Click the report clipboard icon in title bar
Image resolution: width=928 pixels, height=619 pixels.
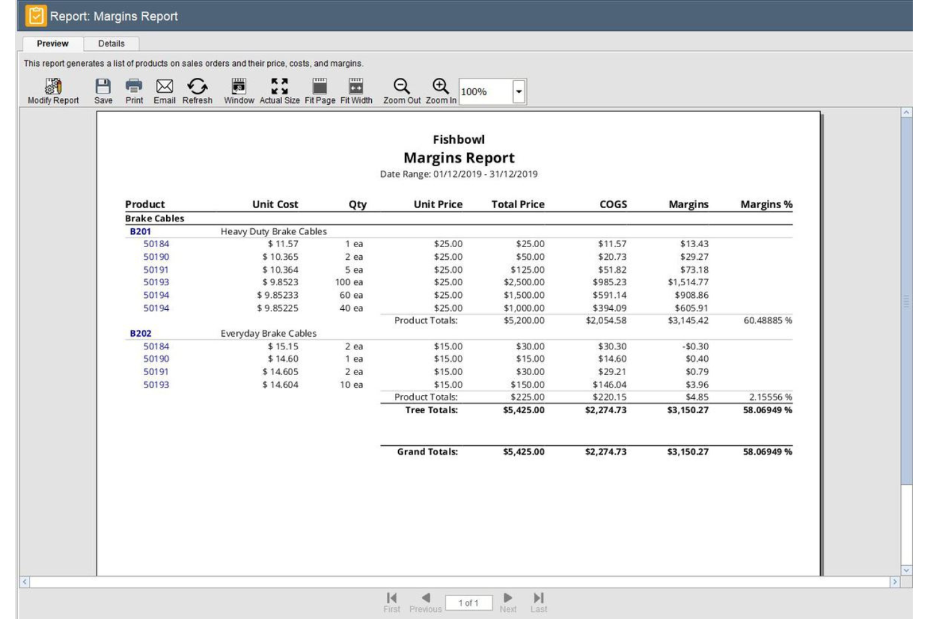tap(36, 16)
